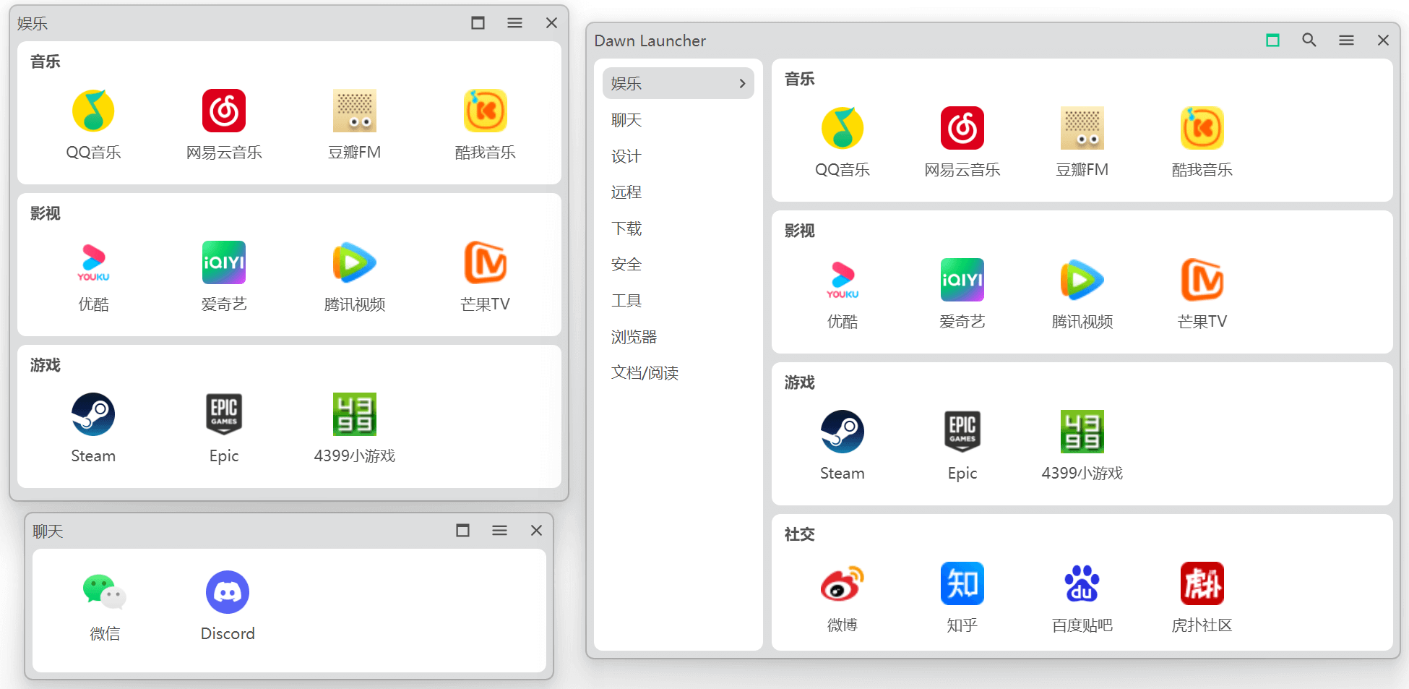This screenshot has height=689, width=1409.
Task: Toggle the green pin-window icon in Dawn Launcher
Action: 1272,40
